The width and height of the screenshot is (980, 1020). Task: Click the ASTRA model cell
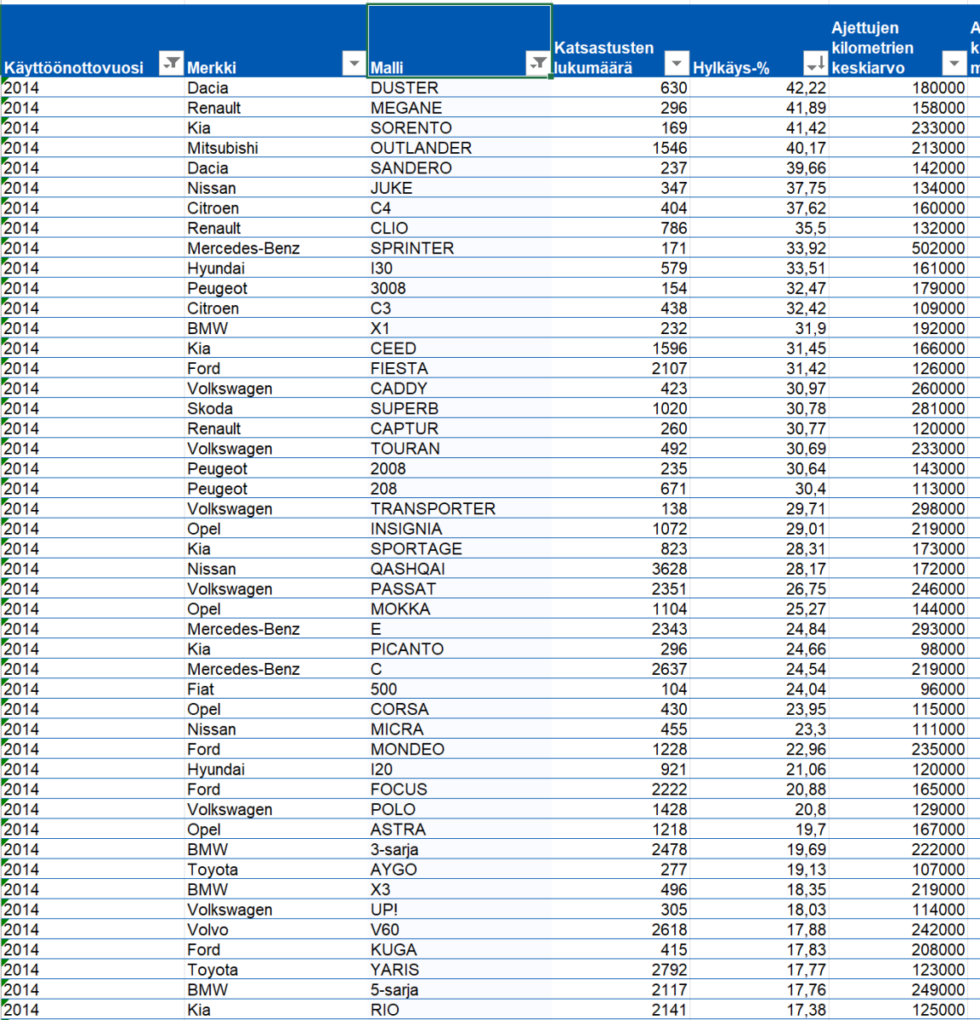coord(459,830)
